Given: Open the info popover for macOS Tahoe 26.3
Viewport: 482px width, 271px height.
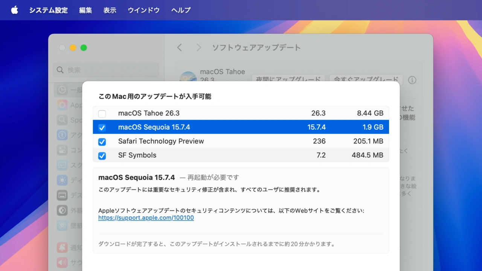Looking at the screenshot, I should pyautogui.click(x=412, y=80).
